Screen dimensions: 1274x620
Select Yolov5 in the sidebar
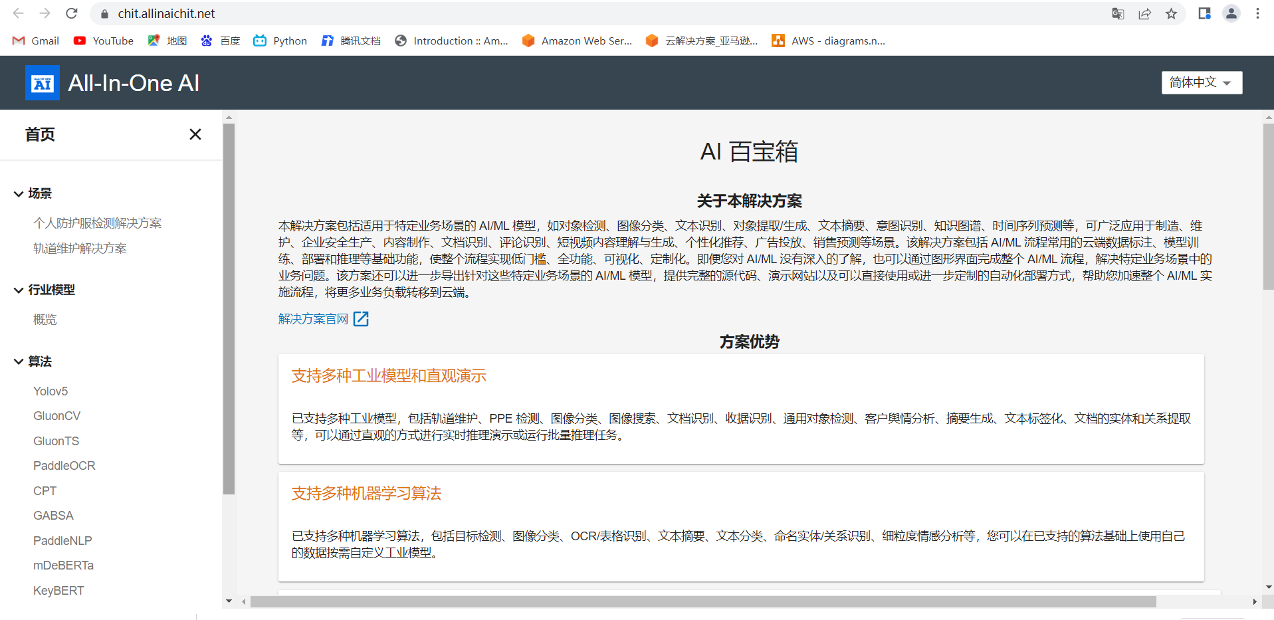pyautogui.click(x=51, y=391)
